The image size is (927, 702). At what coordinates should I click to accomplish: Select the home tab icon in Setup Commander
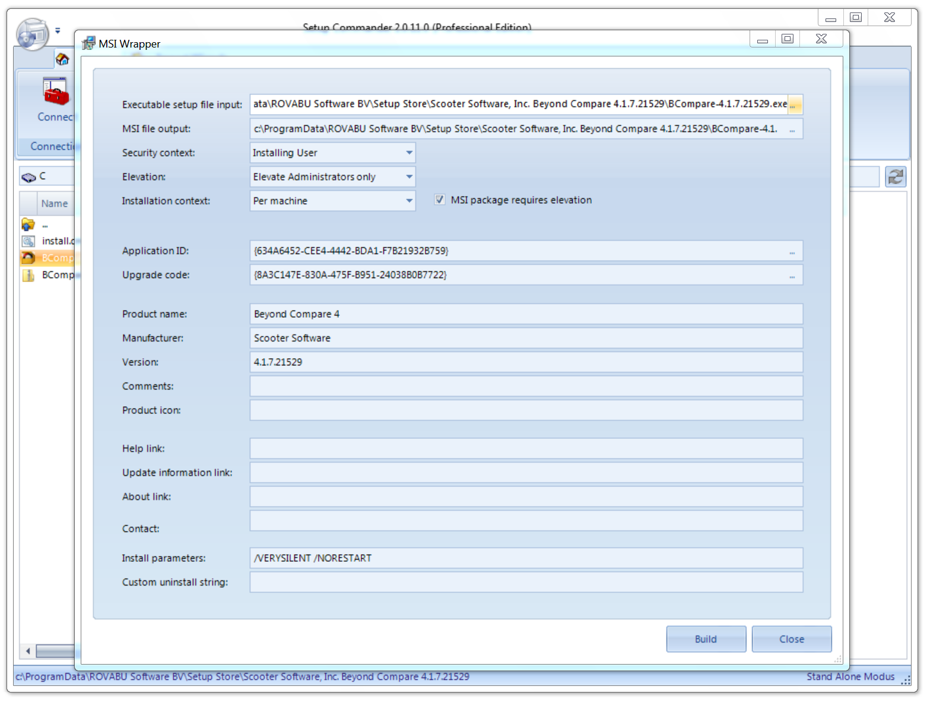pos(62,59)
